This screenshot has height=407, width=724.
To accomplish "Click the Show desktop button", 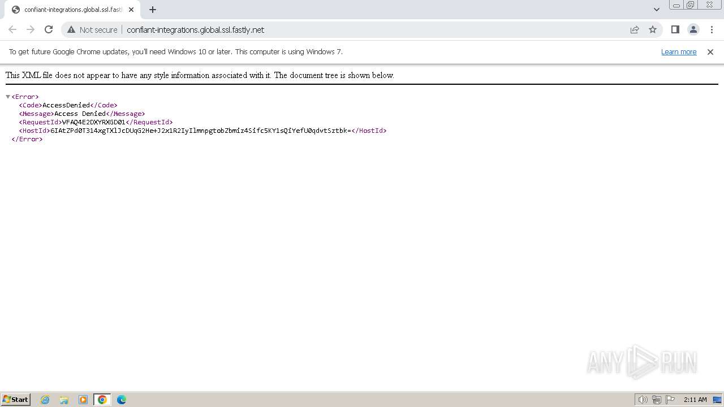I will [x=717, y=400].
